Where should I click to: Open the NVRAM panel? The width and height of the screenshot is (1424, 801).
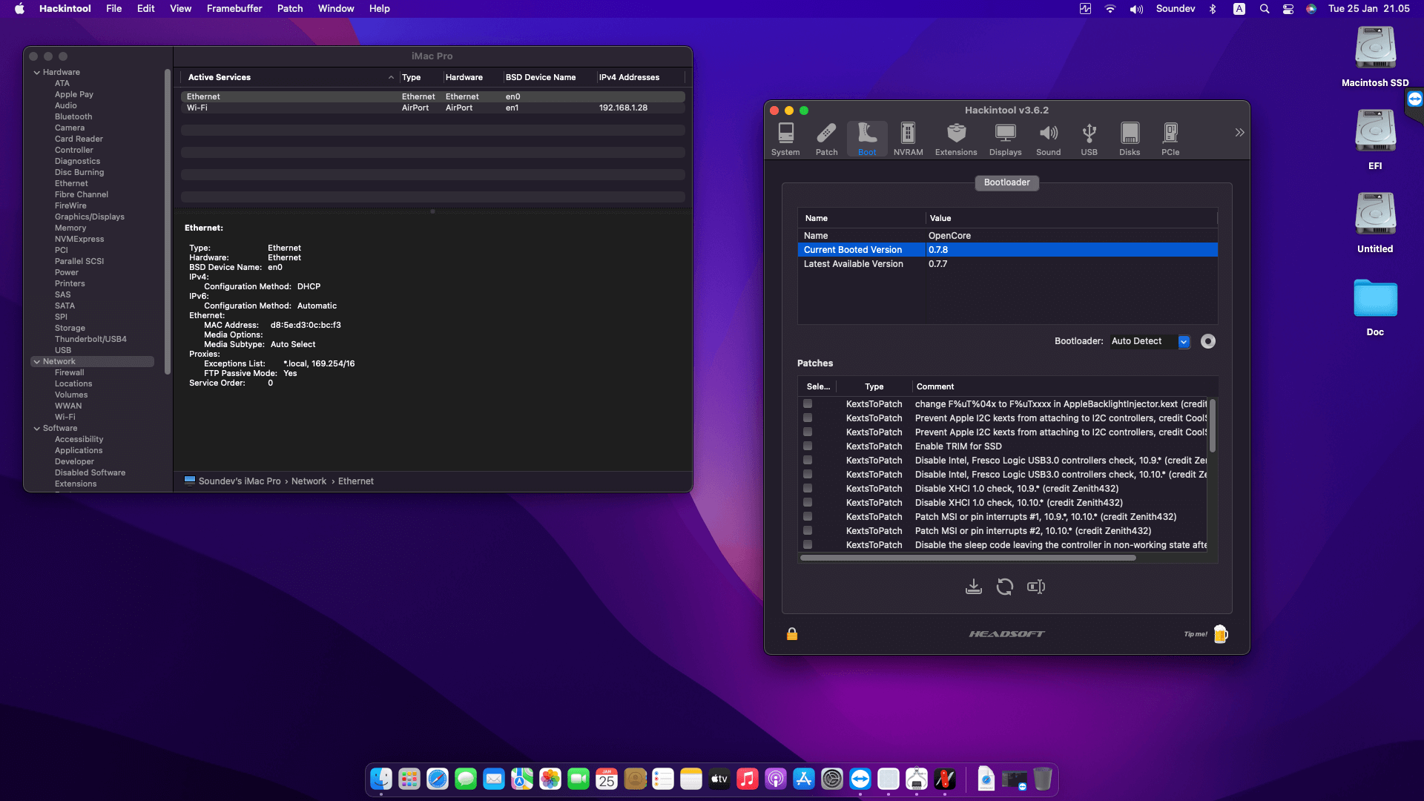click(x=908, y=138)
